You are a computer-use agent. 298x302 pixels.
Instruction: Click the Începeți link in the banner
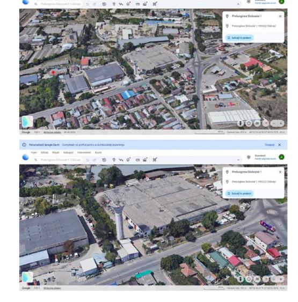(x=270, y=145)
